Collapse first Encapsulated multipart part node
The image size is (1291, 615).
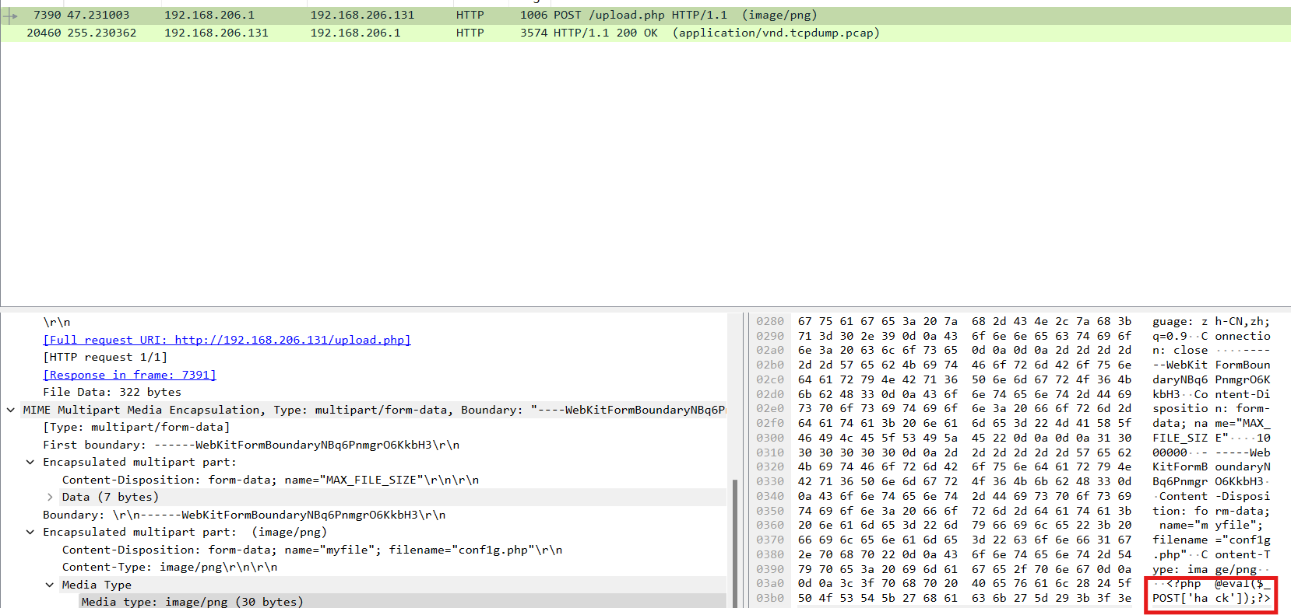pyautogui.click(x=30, y=462)
